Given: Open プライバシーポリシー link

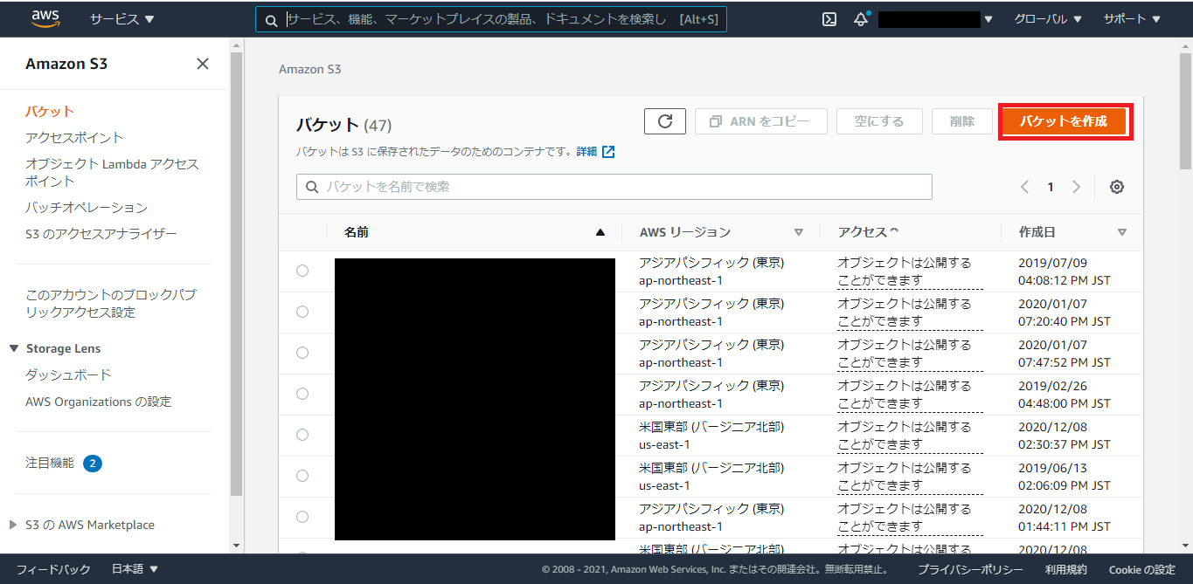Looking at the screenshot, I should click(970, 569).
